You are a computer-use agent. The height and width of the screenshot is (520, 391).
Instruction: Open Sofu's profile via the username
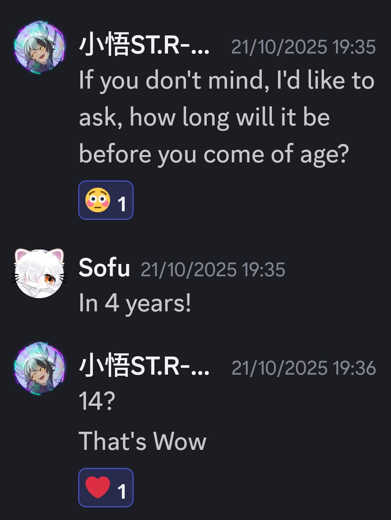[104, 268]
